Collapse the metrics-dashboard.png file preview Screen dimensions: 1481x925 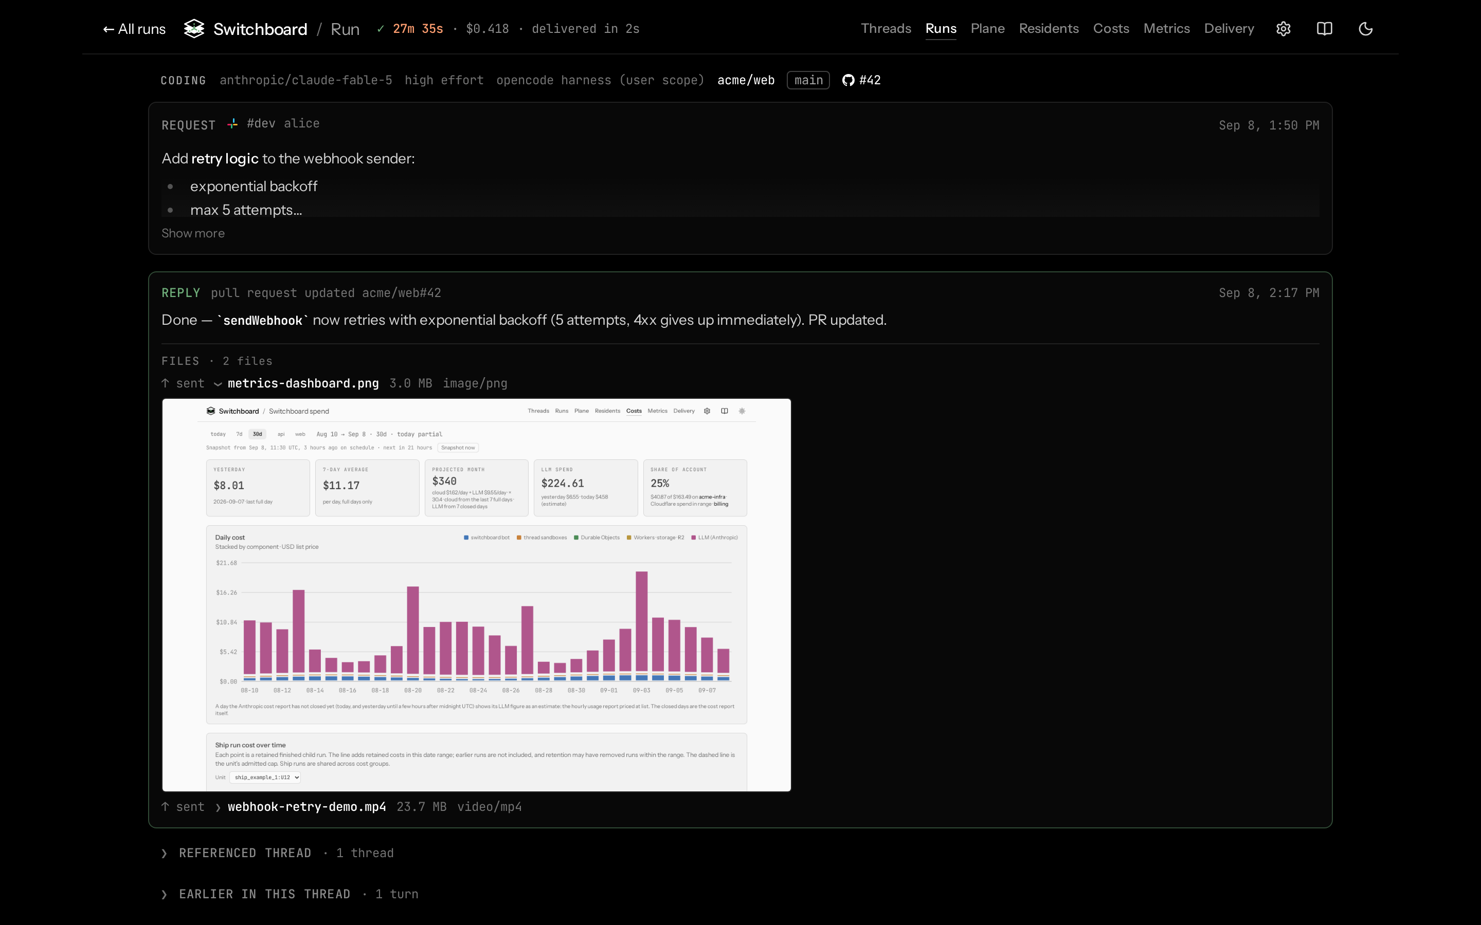coord(218,383)
